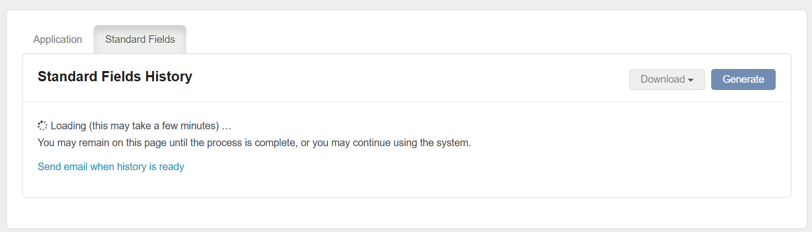The image size is (812, 232).
Task: Select the Standard Fields tab
Action: [140, 39]
